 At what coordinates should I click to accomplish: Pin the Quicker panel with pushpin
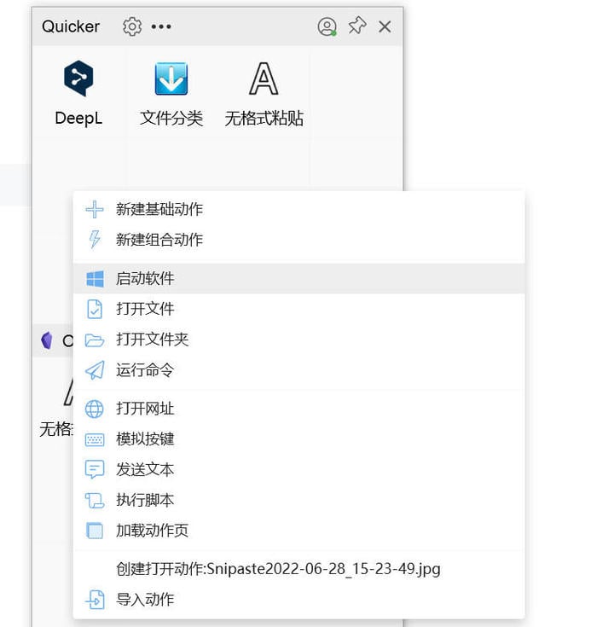(357, 26)
